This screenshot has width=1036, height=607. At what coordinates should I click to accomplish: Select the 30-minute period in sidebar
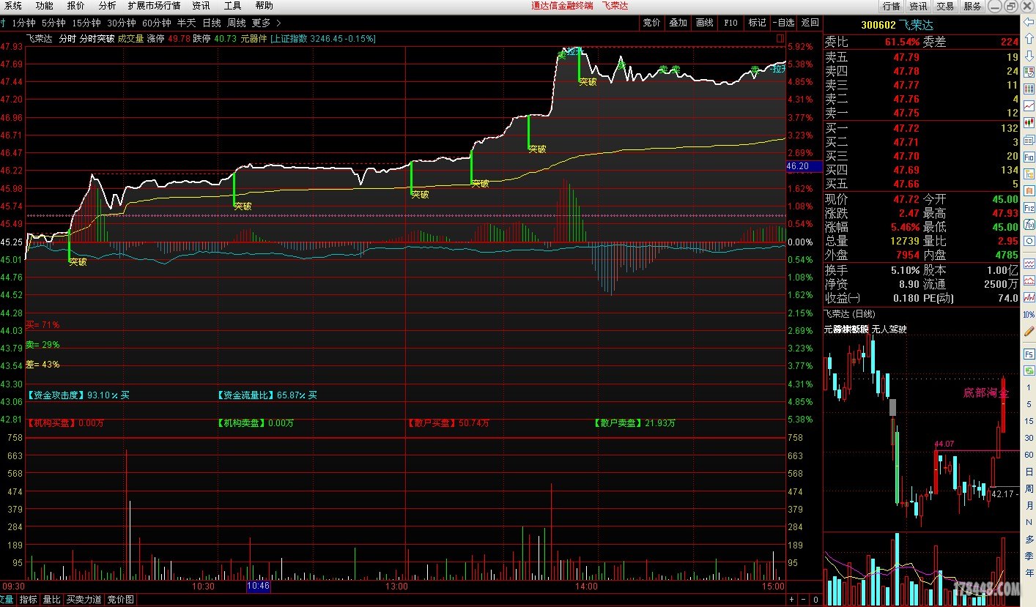tap(1029, 437)
